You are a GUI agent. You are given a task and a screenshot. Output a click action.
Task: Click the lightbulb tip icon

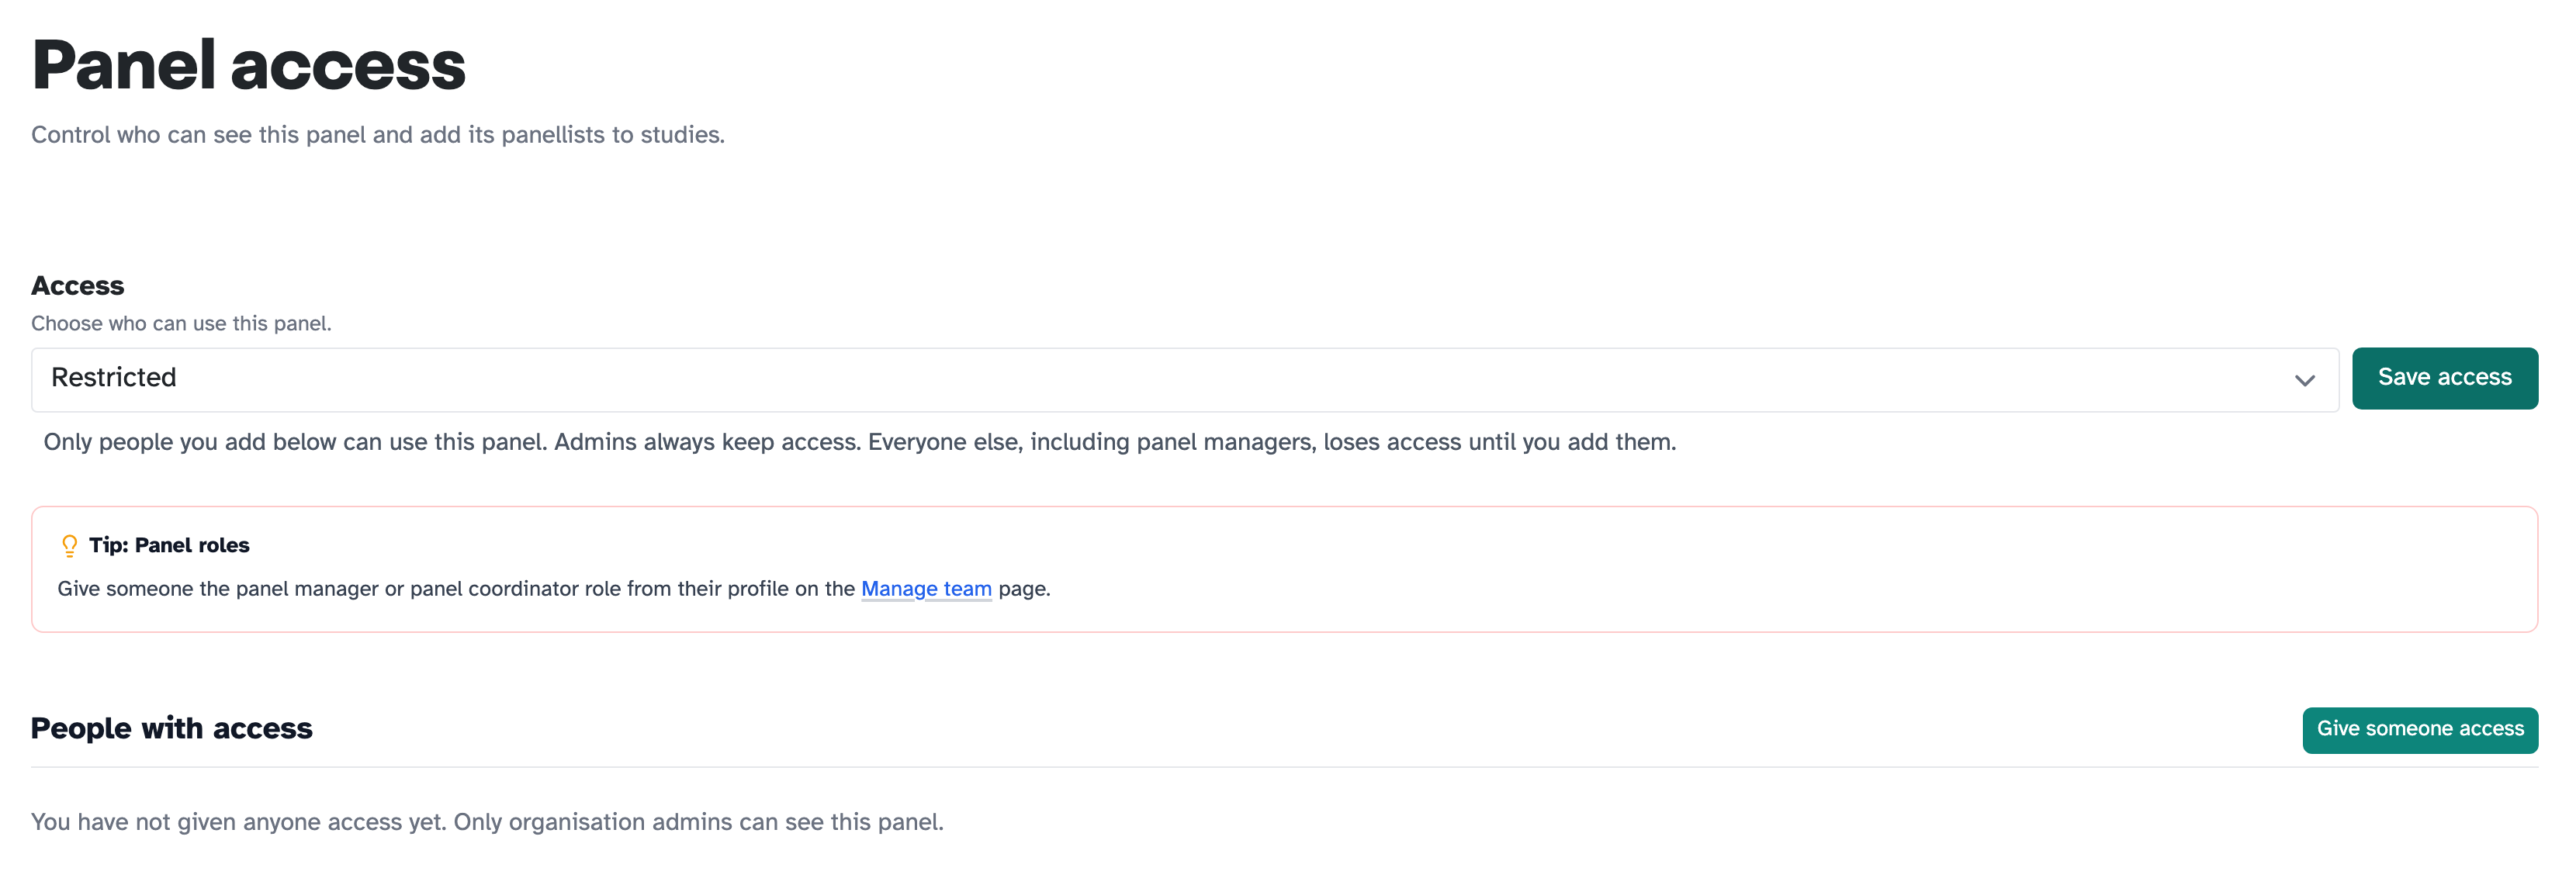[x=69, y=545]
